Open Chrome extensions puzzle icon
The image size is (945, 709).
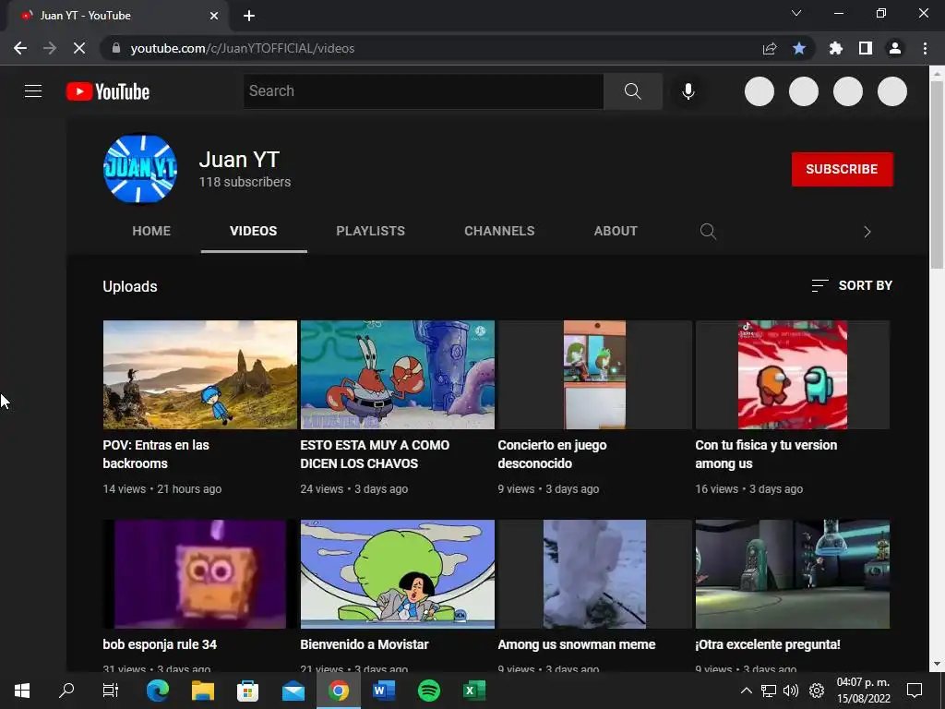tap(836, 48)
